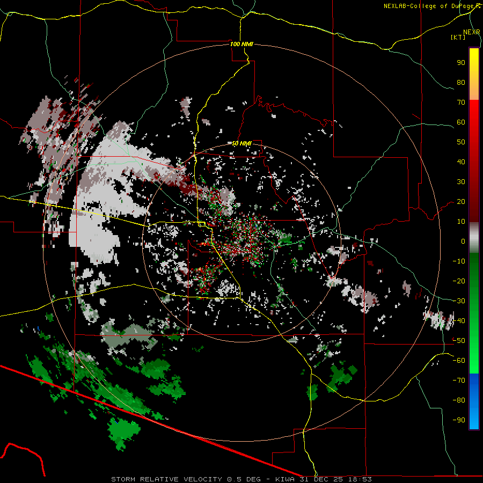Click the -30 knot scale label
Image resolution: width=483 pixels, height=483 pixels.
click(x=459, y=301)
